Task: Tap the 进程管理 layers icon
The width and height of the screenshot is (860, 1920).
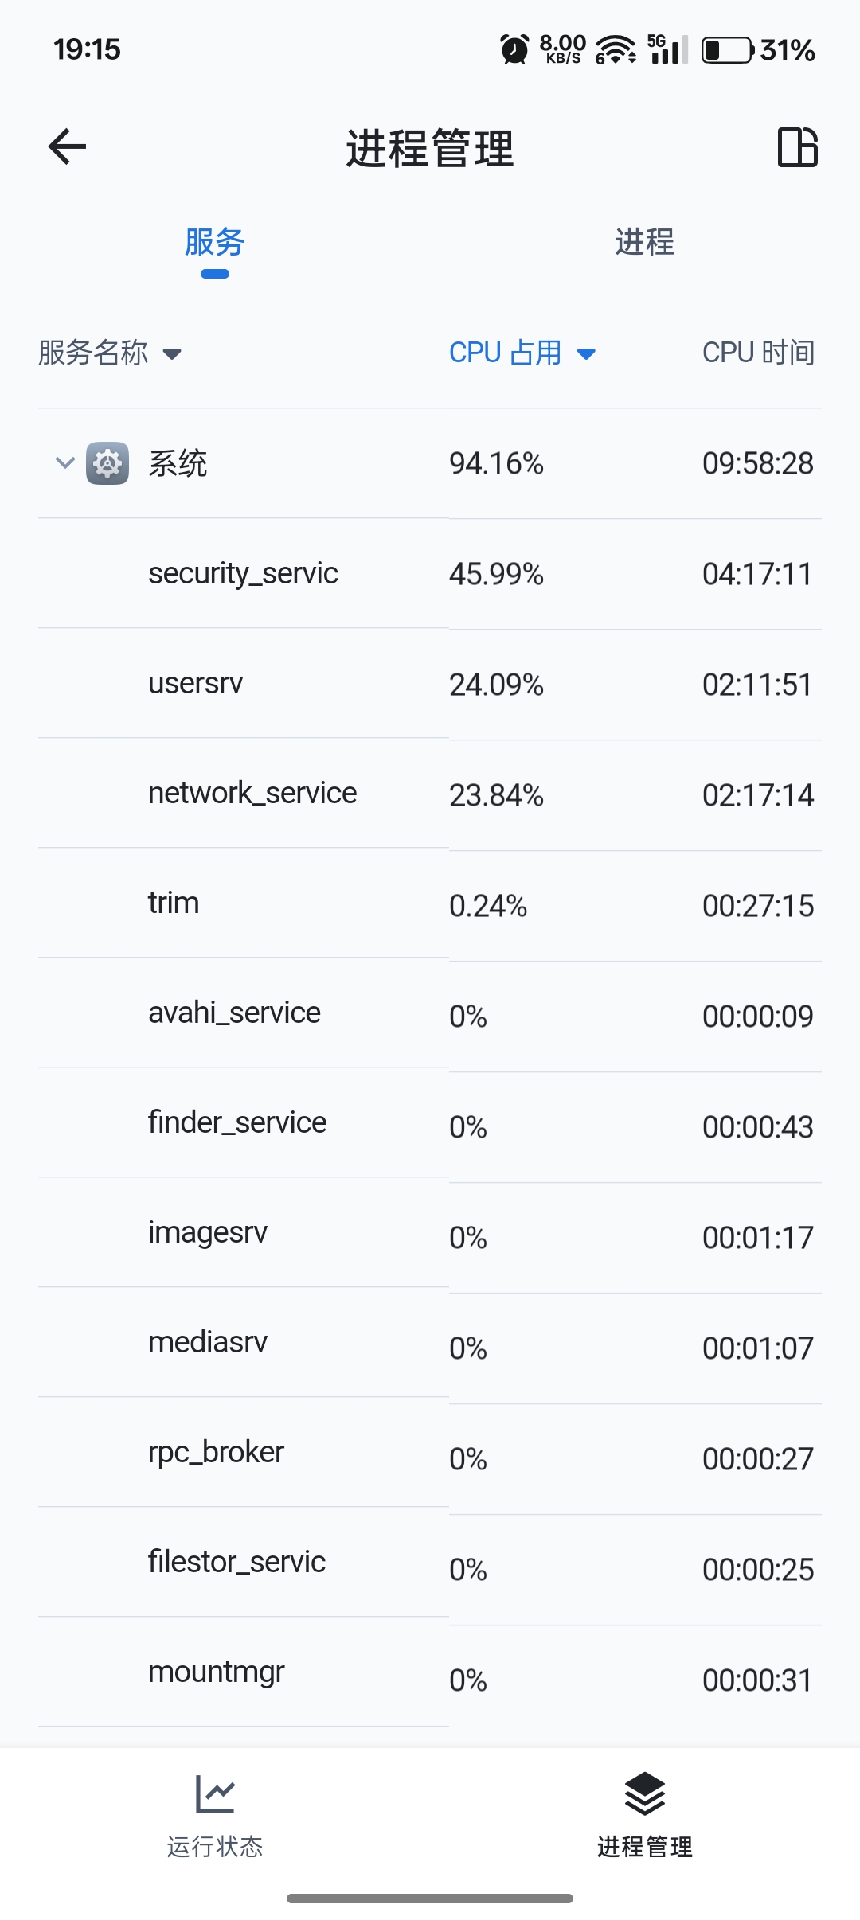Action: pyautogui.click(x=644, y=1794)
